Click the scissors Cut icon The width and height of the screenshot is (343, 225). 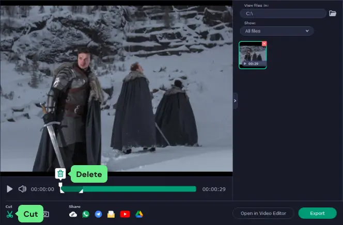click(x=10, y=214)
